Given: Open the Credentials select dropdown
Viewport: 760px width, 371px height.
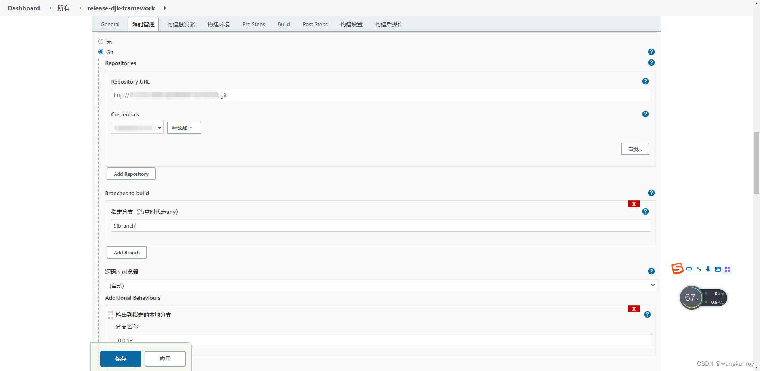Looking at the screenshot, I should 137,127.
